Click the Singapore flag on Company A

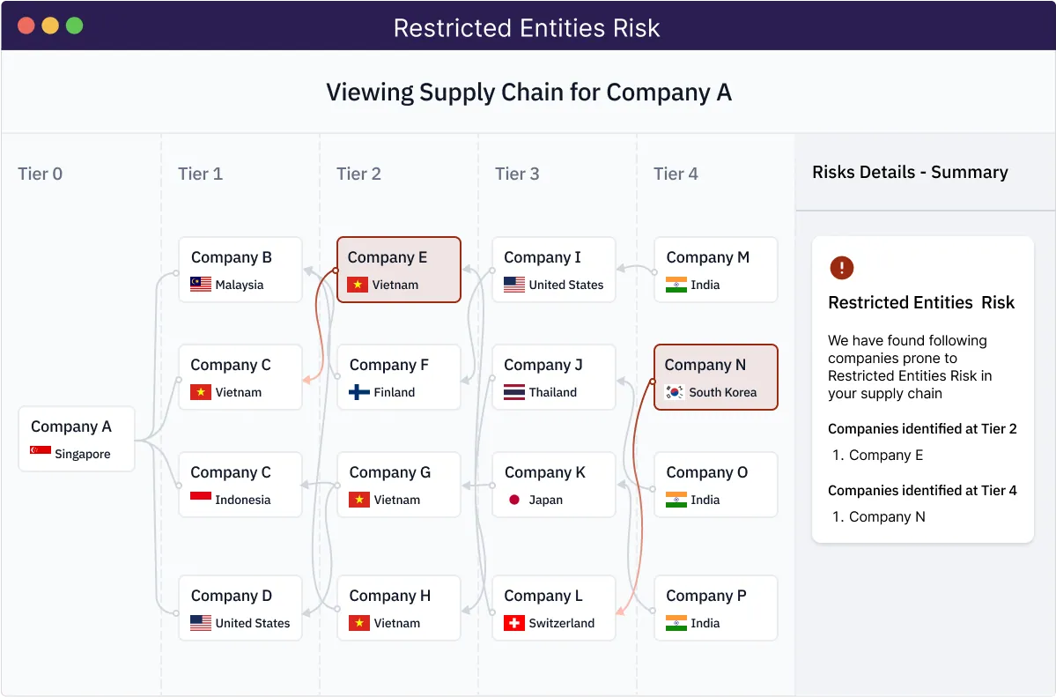click(41, 454)
